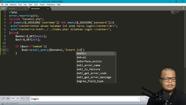The width and height of the screenshot is (186, 105).
Task: Toggle case sensitive search (Aa)
Action: [x=8, y=98]
